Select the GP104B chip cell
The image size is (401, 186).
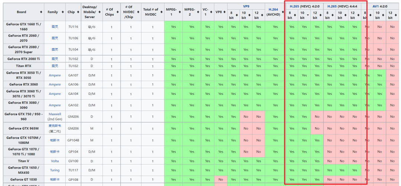click(x=73, y=140)
